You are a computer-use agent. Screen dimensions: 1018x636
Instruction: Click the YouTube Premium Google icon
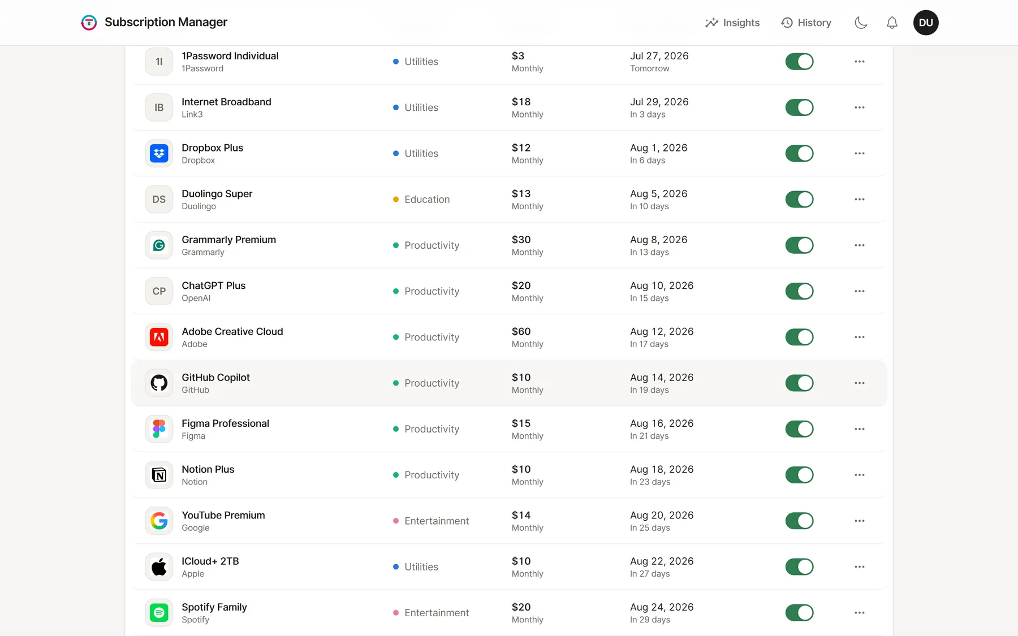click(159, 521)
